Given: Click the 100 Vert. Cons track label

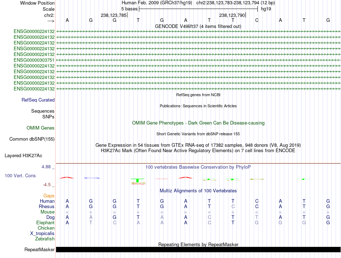Looking at the screenshot, I should 20,175.
